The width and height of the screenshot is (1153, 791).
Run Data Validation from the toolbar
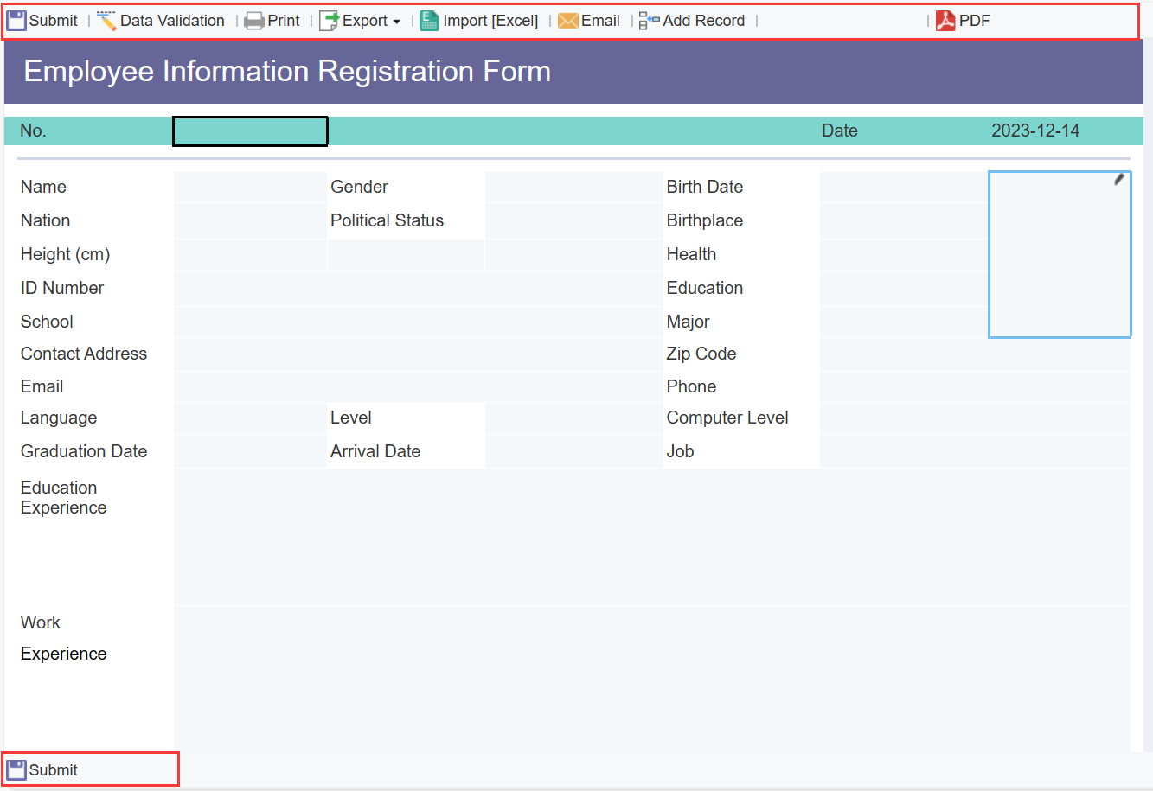(x=161, y=21)
